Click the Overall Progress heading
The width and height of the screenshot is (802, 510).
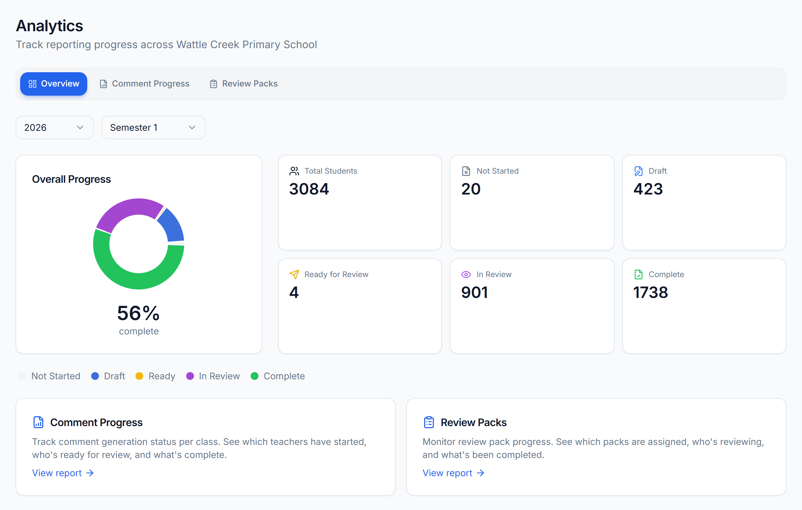point(71,180)
